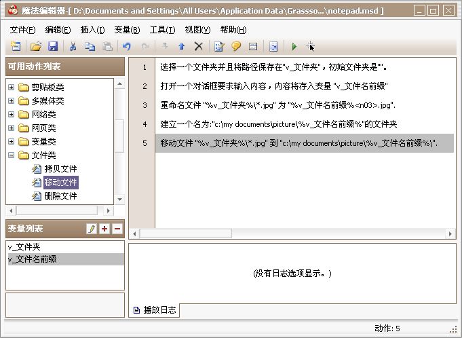Open the 插入(I) menu
Screen dimensions: 462x338
(92, 30)
